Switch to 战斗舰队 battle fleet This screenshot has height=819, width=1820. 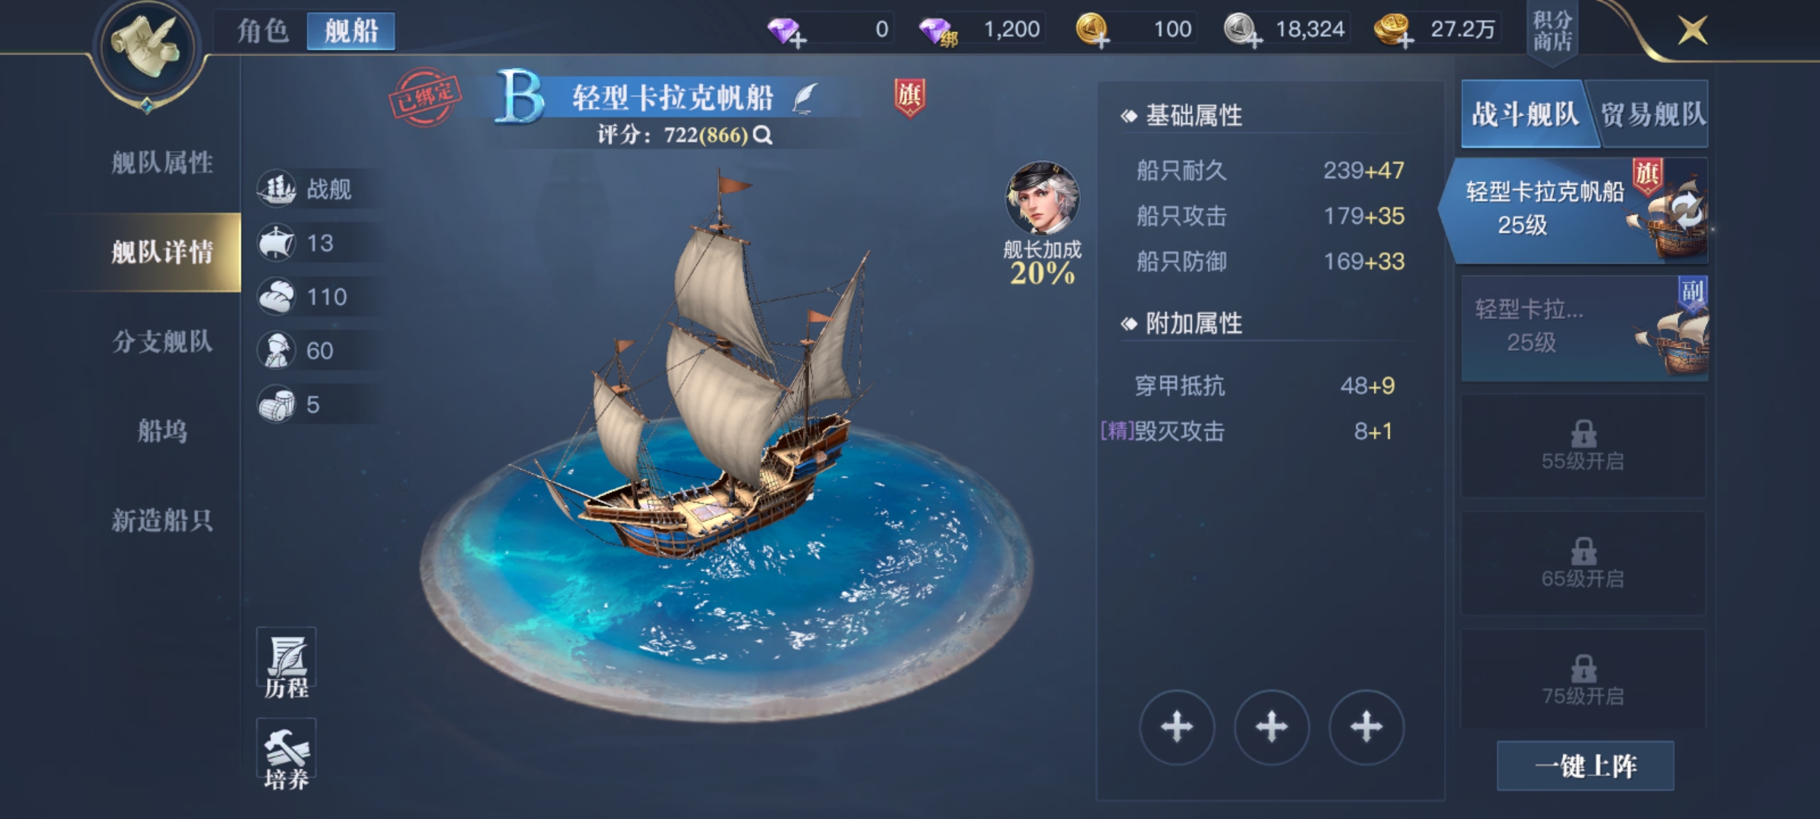pyautogui.click(x=1526, y=115)
